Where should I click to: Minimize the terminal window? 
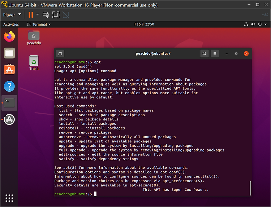pyautogui.click(x=227, y=54)
